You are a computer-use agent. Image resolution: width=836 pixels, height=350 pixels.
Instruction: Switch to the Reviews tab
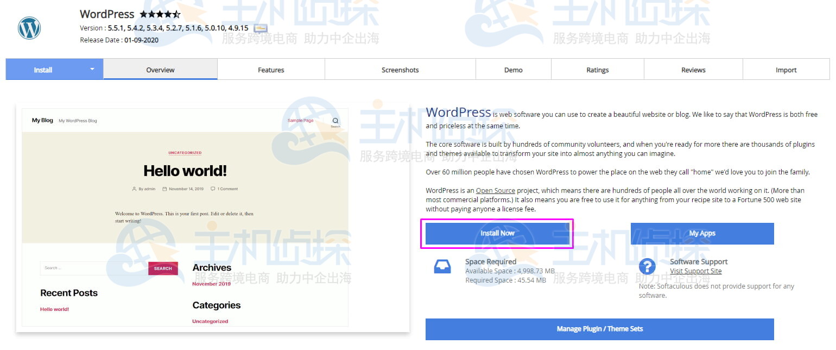tap(693, 70)
